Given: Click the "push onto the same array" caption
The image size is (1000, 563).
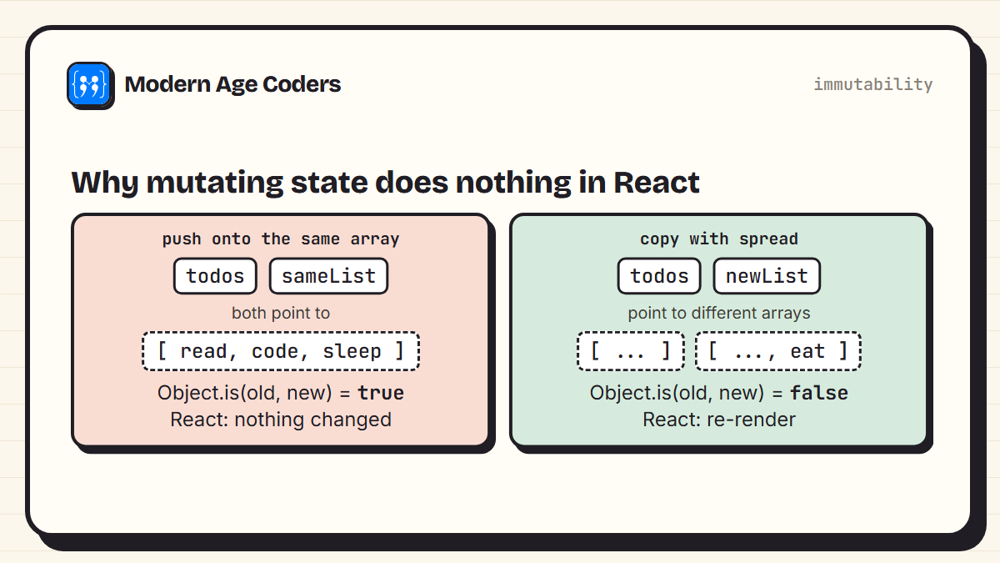Looking at the screenshot, I should pyautogui.click(x=281, y=239).
